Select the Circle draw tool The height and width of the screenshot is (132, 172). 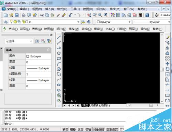point(59,69)
